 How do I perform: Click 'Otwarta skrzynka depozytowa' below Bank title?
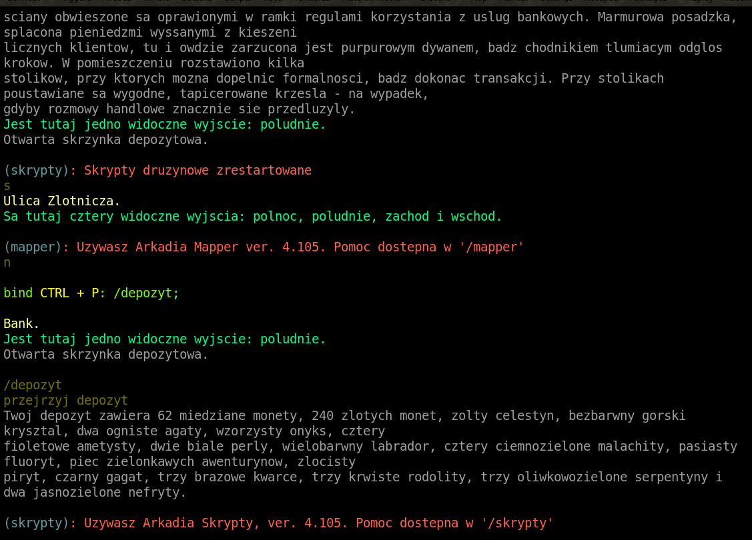(105, 354)
